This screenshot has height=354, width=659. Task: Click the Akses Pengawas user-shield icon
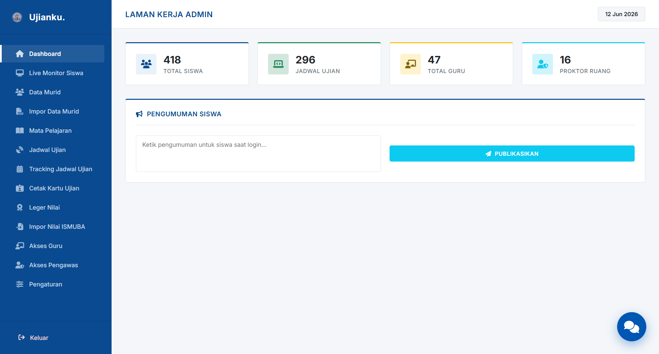point(20,265)
